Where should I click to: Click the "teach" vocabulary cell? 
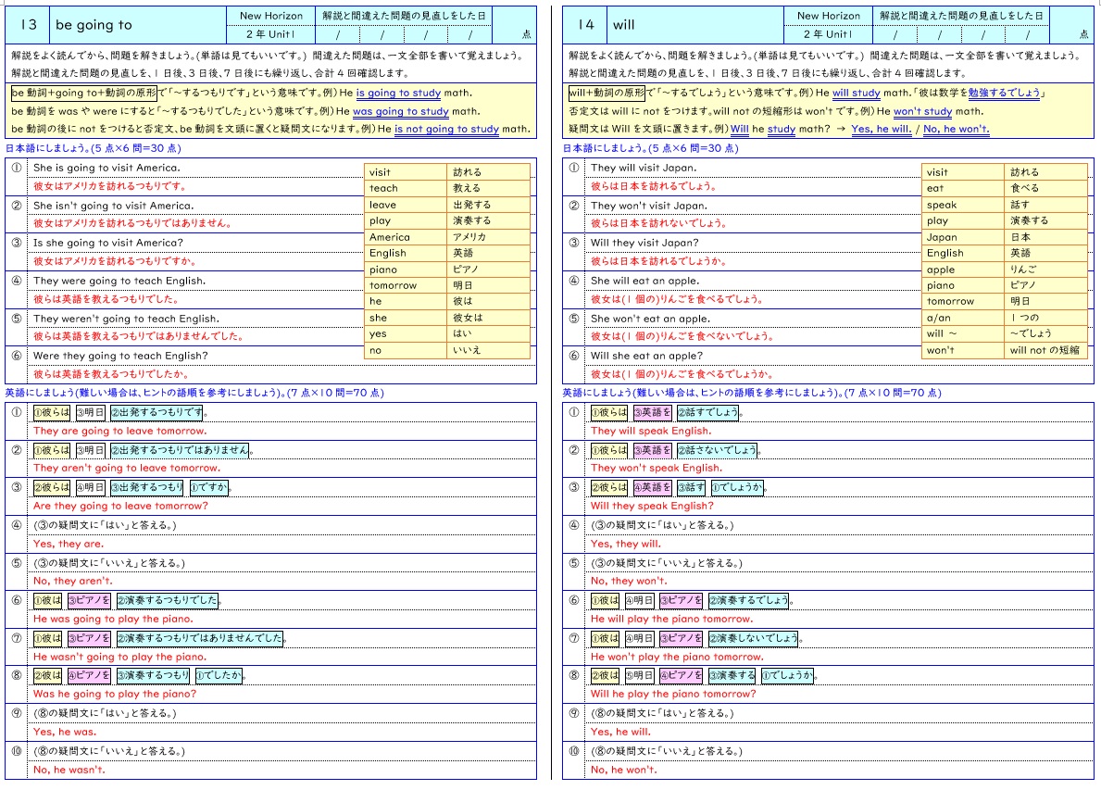click(x=406, y=188)
